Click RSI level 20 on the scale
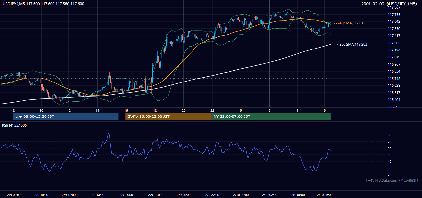Image resolution: width=422 pixels, height=198 pixels. [389, 175]
